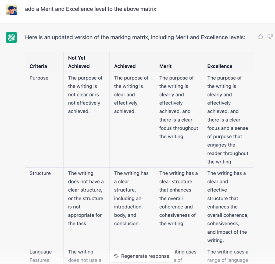Click the response intro sentence text
The height and width of the screenshot is (264, 275).
pyautogui.click(x=135, y=37)
